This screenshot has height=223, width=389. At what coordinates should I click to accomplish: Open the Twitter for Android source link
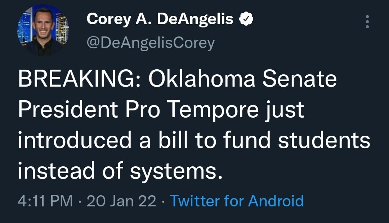[238, 201]
